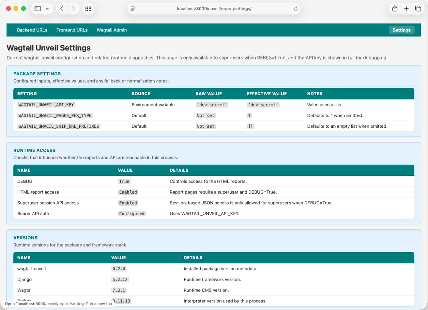428x310 pixels.
Task: Open the Backend URLs nav item
Action: pyautogui.click(x=32, y=30)
